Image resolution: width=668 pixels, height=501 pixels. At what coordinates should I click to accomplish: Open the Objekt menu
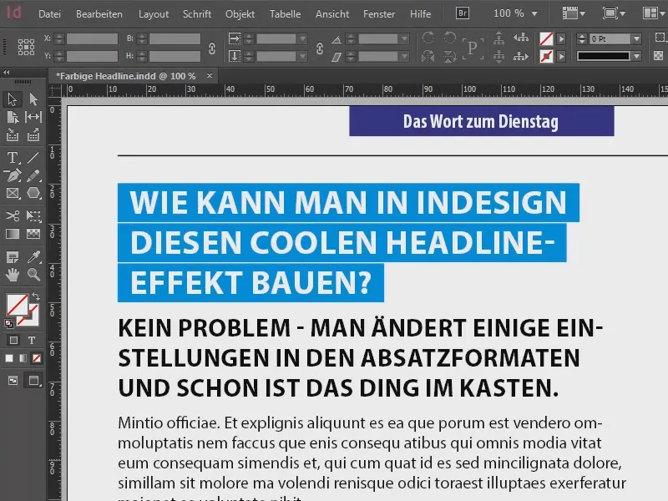coord(240,14)
